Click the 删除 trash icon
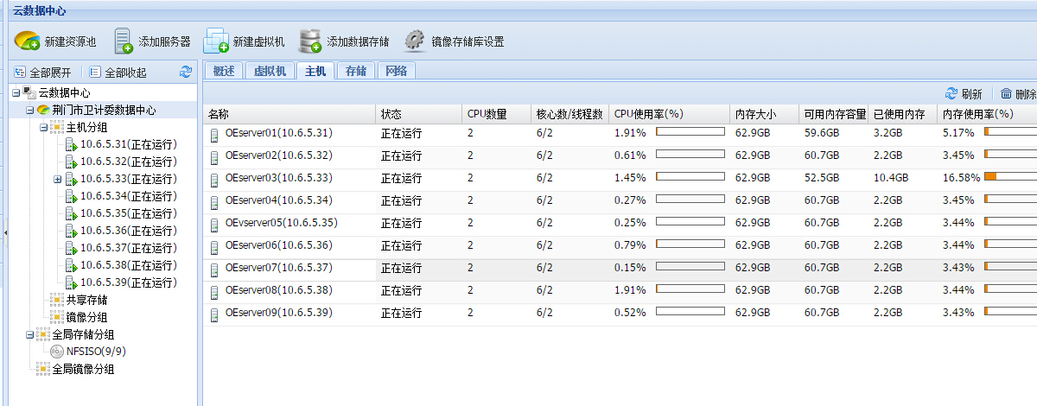Viewport: 1037px width, 406px height. click(x=1007, y=94)
